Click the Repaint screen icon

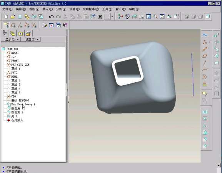[149, 17]
